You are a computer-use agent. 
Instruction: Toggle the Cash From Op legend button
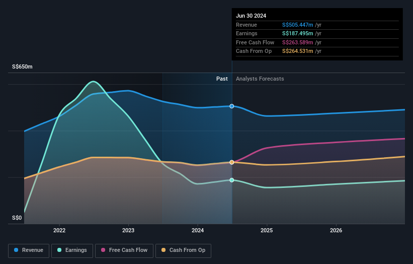tap(183, 250)
